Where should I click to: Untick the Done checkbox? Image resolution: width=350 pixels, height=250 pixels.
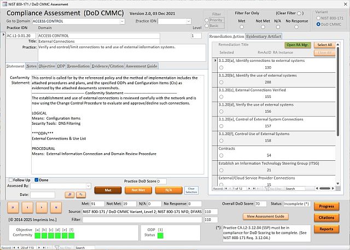tap(37, 179)
